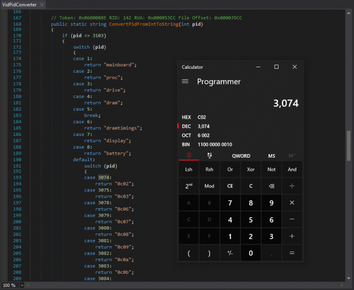The image size is (354, 290).
Task: Click the backspace key in Calculator
Action: [272, 186]
